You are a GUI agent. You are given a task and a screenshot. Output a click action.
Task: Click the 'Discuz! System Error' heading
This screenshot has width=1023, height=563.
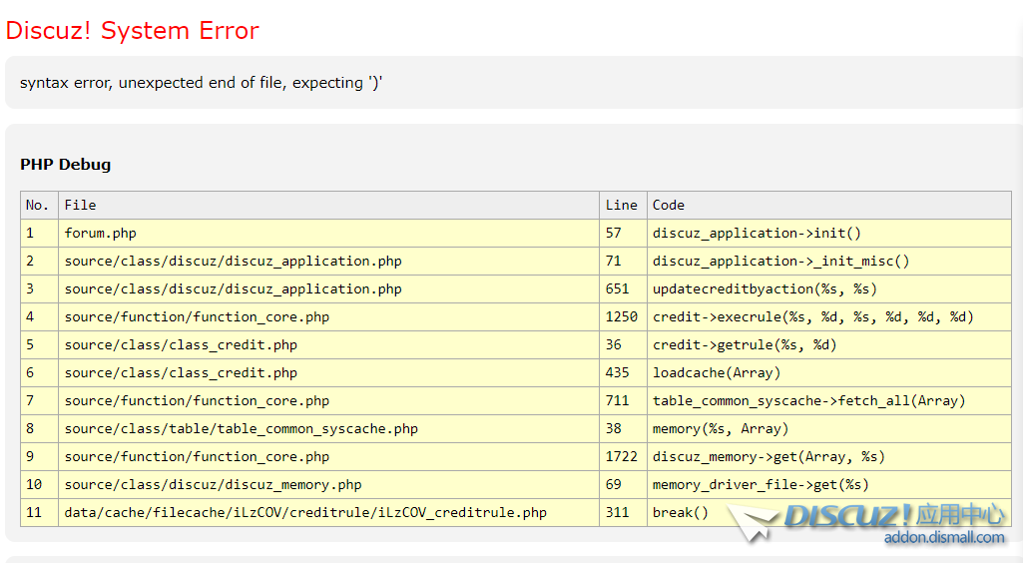tap(133, 31)
